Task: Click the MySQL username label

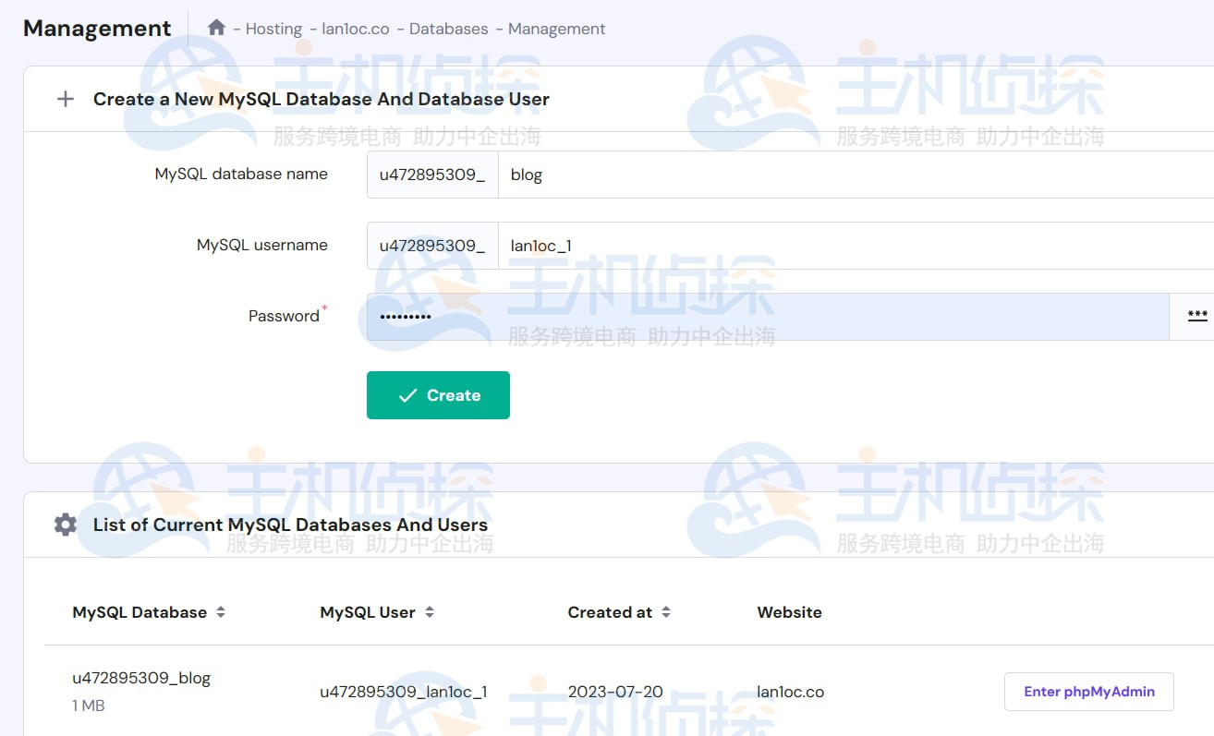Action: [x=262, y=245]
